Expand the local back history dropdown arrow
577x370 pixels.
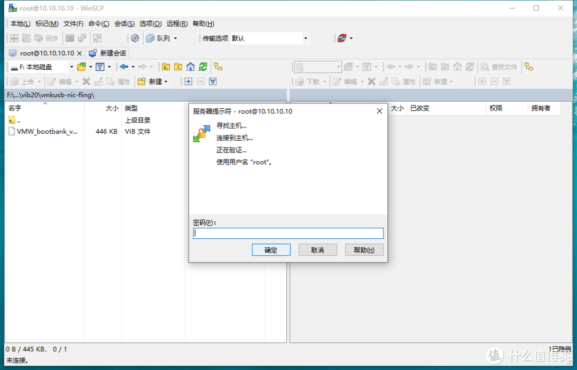pos(133,67)
